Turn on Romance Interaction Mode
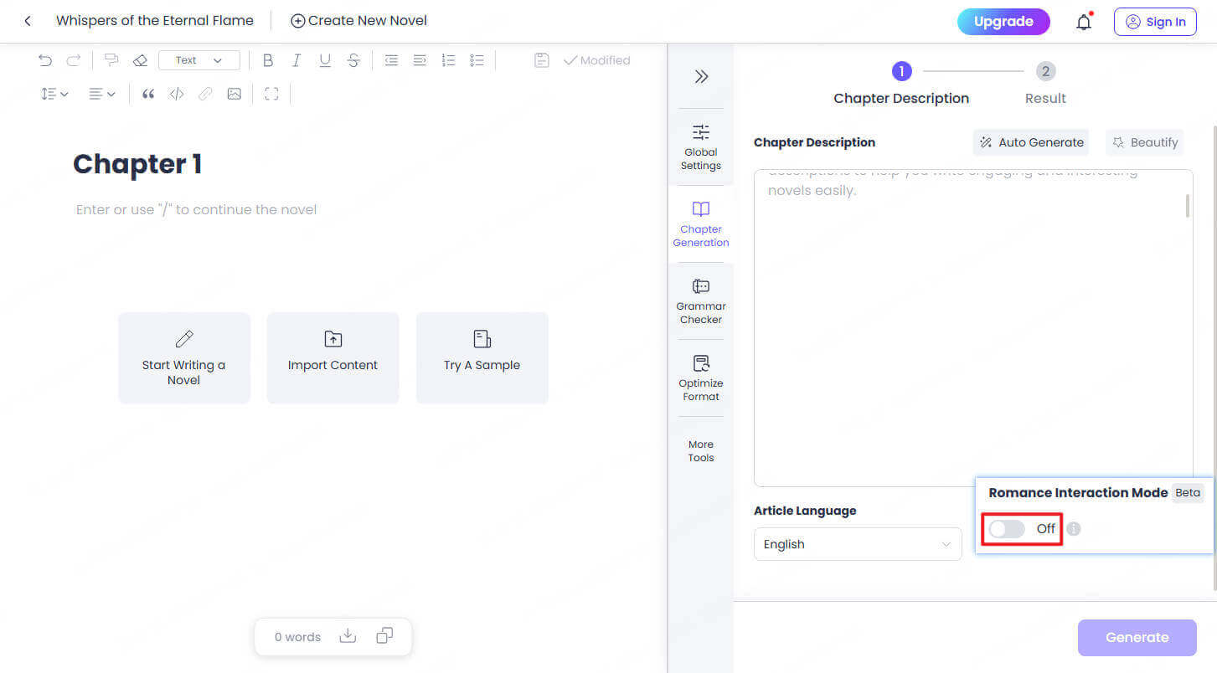The height and width of the screenshot is (673, 1217). 1006,528
